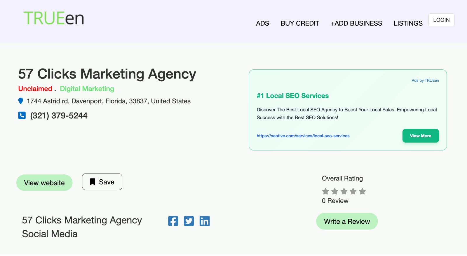Click the Digital Marketing category link
467x256 pixels.
[87, 89]
